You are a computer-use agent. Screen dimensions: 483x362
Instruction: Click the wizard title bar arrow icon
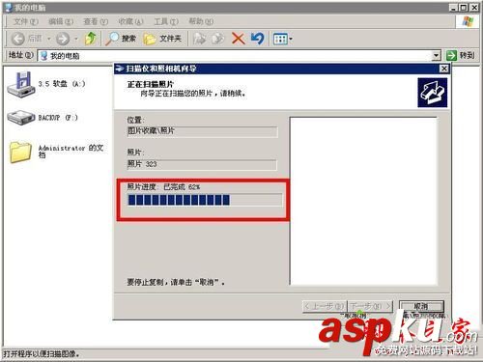click(120, 69)
